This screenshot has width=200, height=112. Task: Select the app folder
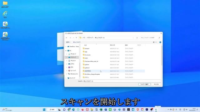point(86,52)
